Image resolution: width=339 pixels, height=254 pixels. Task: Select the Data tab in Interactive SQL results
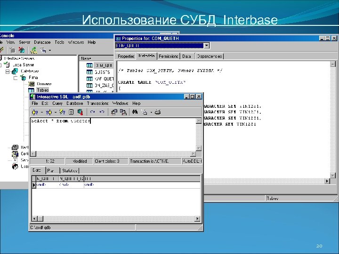click(37, 170)
